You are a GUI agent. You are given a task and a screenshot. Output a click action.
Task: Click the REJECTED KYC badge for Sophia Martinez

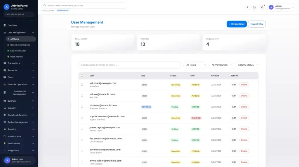(196, 118)
